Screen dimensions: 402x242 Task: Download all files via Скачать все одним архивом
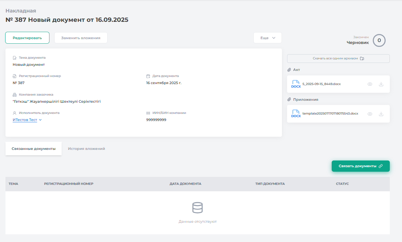(338, 59)
